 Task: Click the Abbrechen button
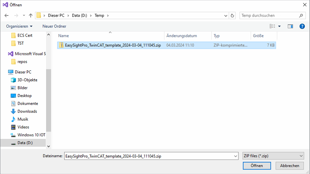click(x=289, y=166)
